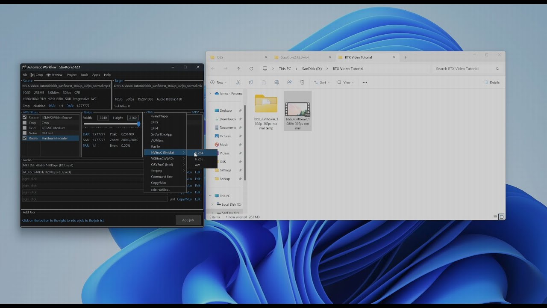
Task: Click the Cut icon in Explorer toolbar
Action: click(238, 83)
